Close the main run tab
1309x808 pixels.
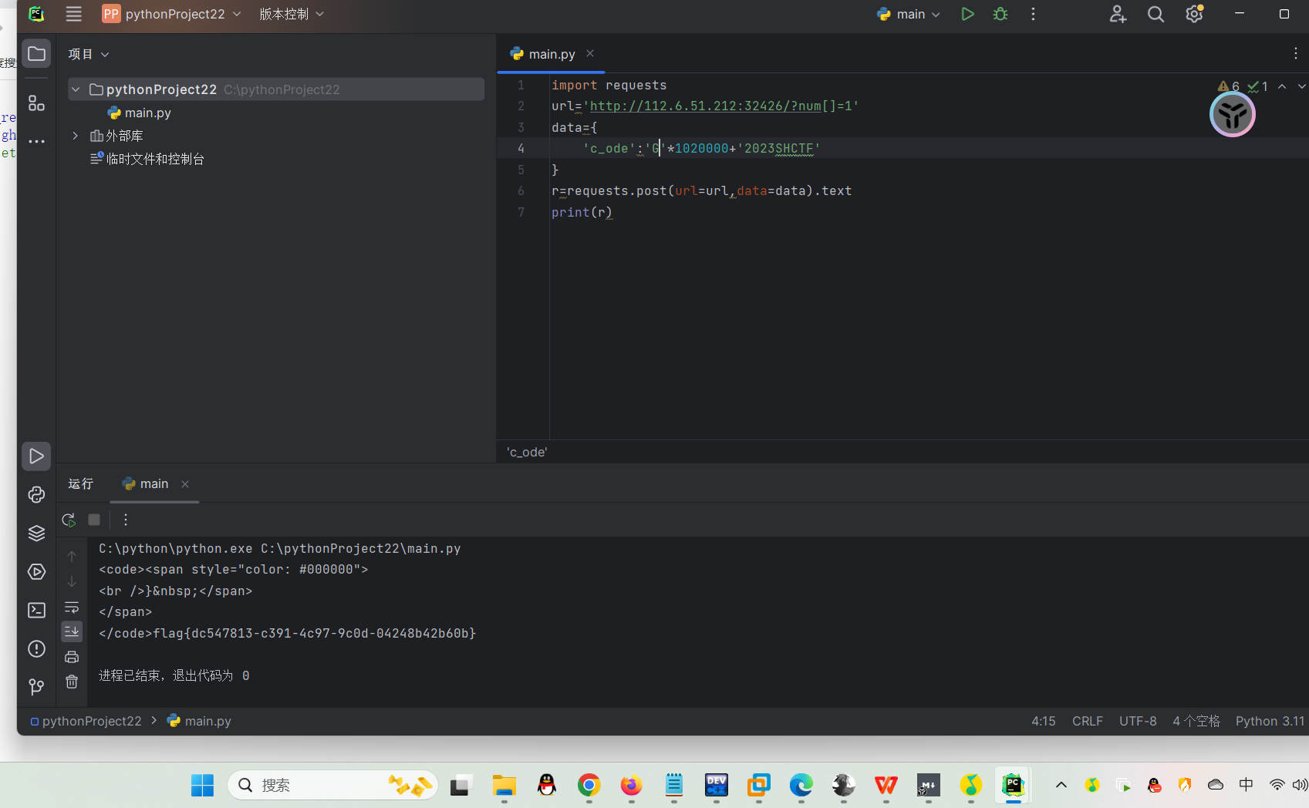[185, 484]
